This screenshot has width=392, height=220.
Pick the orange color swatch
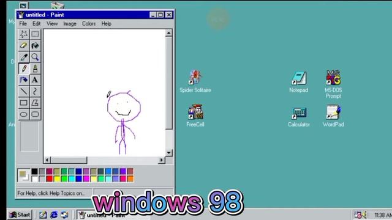[130, 178]
